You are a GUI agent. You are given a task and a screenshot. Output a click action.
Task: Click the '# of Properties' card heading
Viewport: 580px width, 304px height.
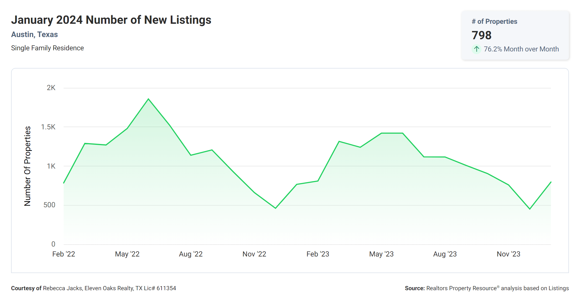(494, 22)
